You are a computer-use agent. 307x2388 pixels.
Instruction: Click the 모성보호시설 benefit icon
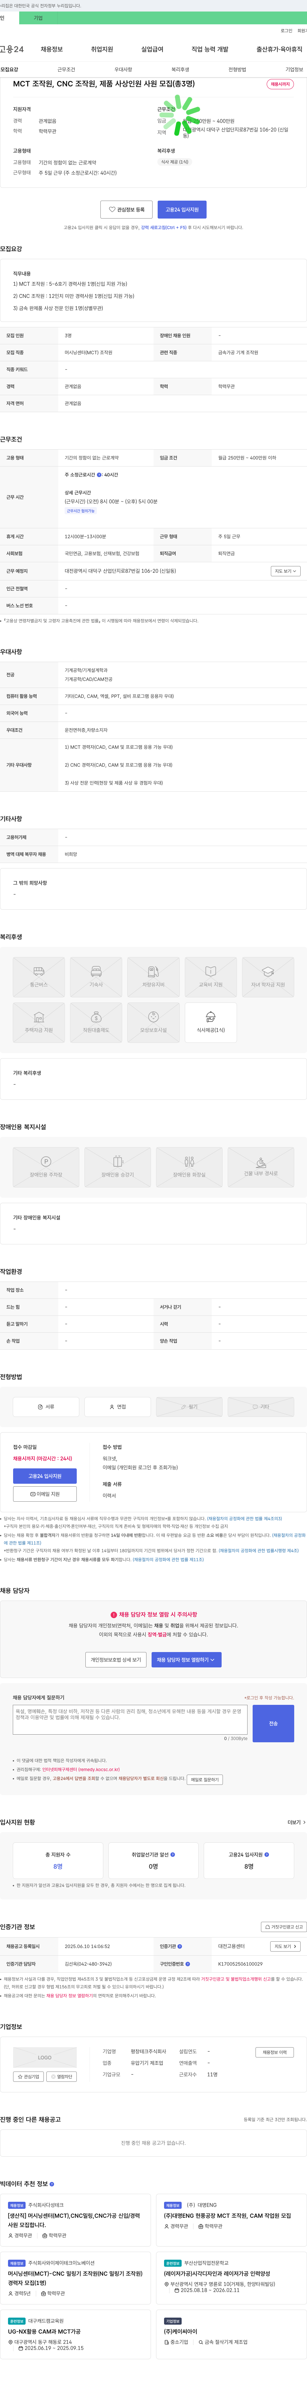tap(153, 1023)
